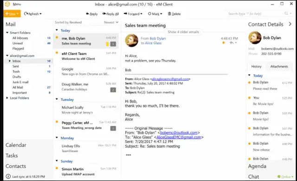Open Lindsay Ellis TeamViewer email

pyautogui.click(x=86, y=149)
